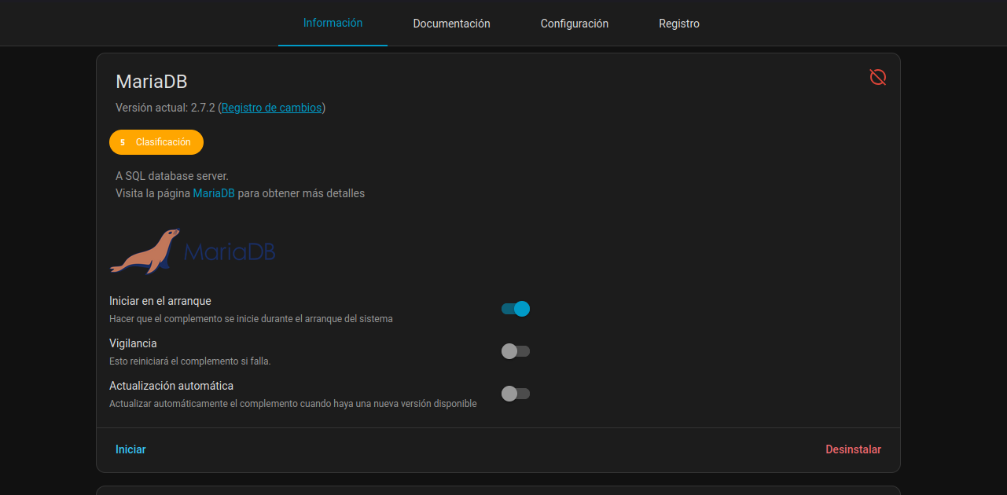The width and height of the screenshot is (1007, 495).
Task: Follow the blue MariaDB page link
Action: [x=214, y=193]
